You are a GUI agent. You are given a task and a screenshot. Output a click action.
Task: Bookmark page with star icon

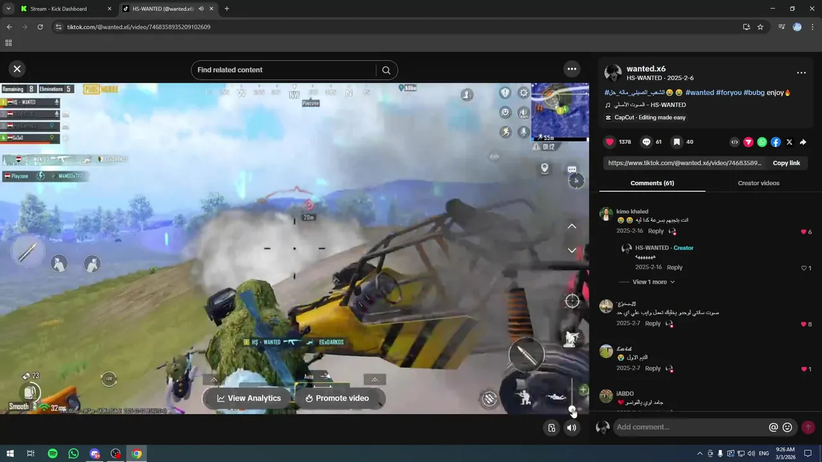pos(760,27)
